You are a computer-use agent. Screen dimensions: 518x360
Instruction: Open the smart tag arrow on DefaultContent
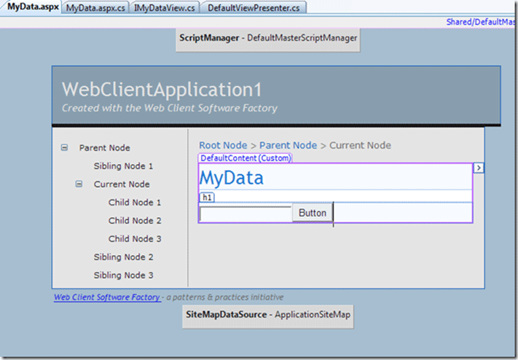[479, 168]
